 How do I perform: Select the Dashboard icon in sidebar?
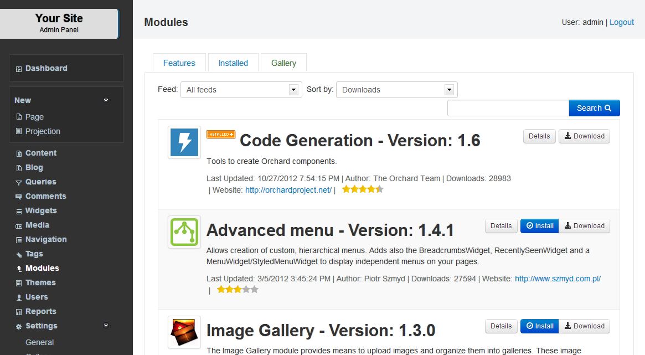[x=19, y=68]
